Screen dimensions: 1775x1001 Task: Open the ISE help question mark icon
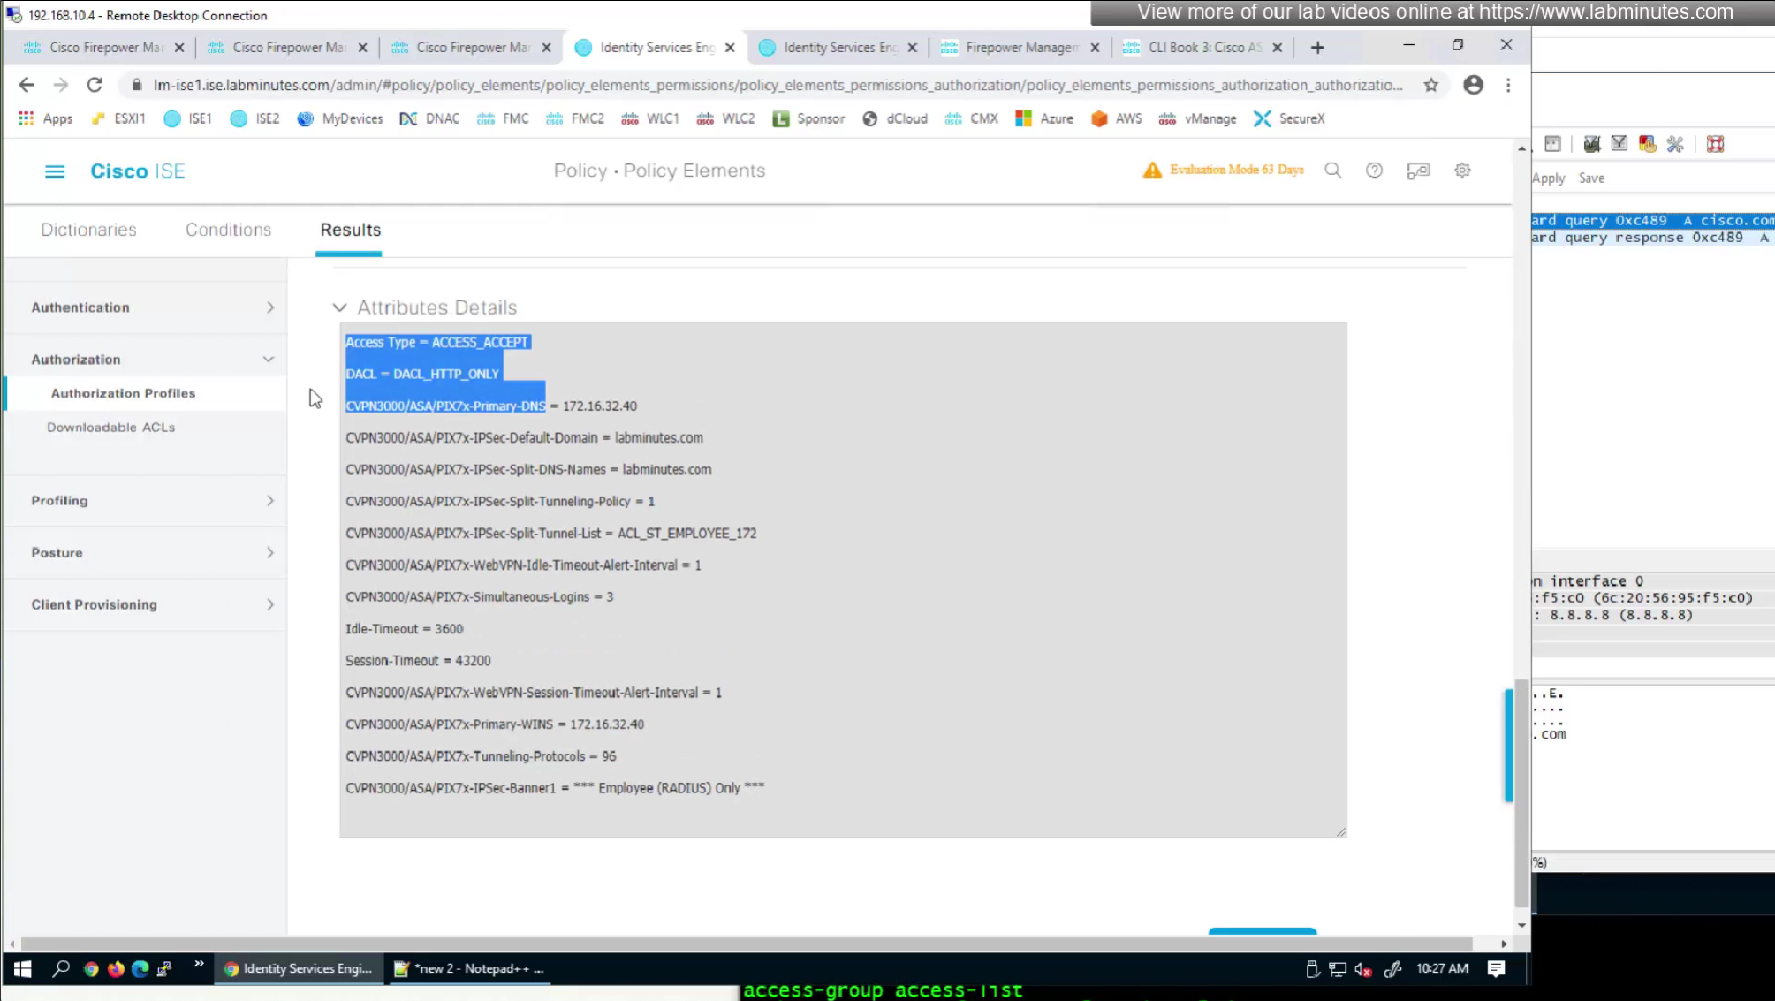pyautogui.click(x=1374, y=171)
